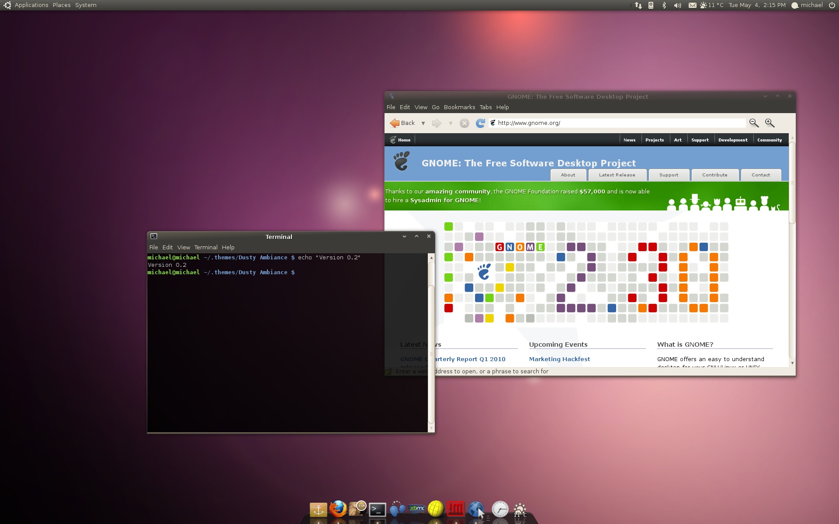This screenshot has width=839, height=524.
Task: Click the weather 11 °C panel applet
Action: pyautogui.click(x=711, y=5)
